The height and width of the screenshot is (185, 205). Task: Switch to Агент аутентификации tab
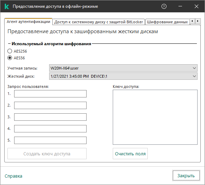tap(28, 22)
